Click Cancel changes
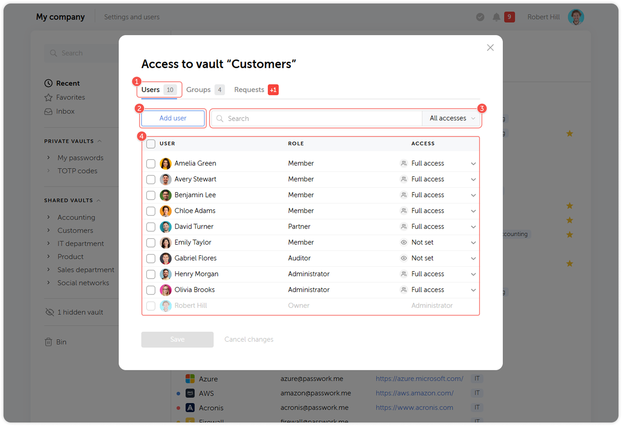 pyautogui.click(x=249, y=339)
